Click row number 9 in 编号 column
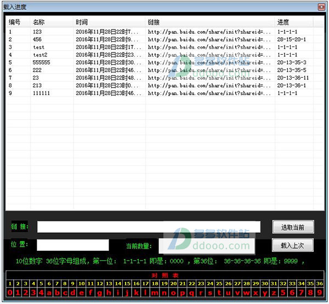The height and width of the screenshot is (304, 329). coord(10,93)
